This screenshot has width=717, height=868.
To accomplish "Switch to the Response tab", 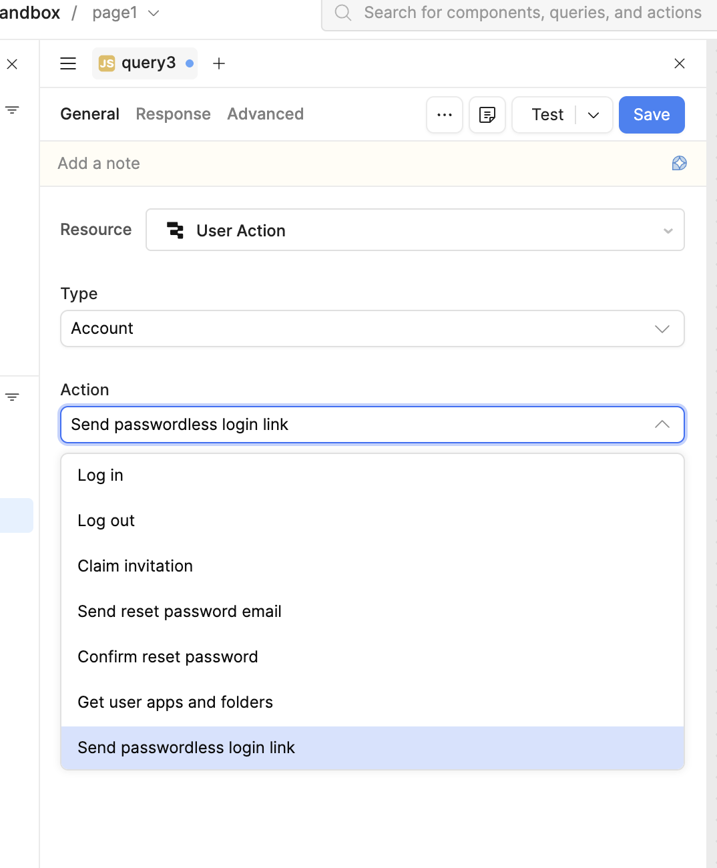I will [174, 114].
